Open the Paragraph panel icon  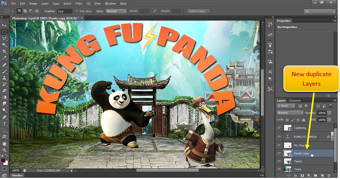[270, 79]
